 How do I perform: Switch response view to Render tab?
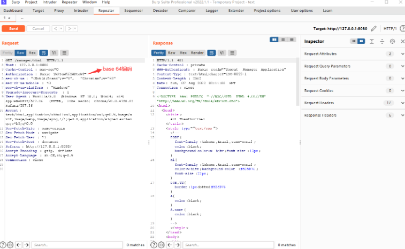[197, 53]
